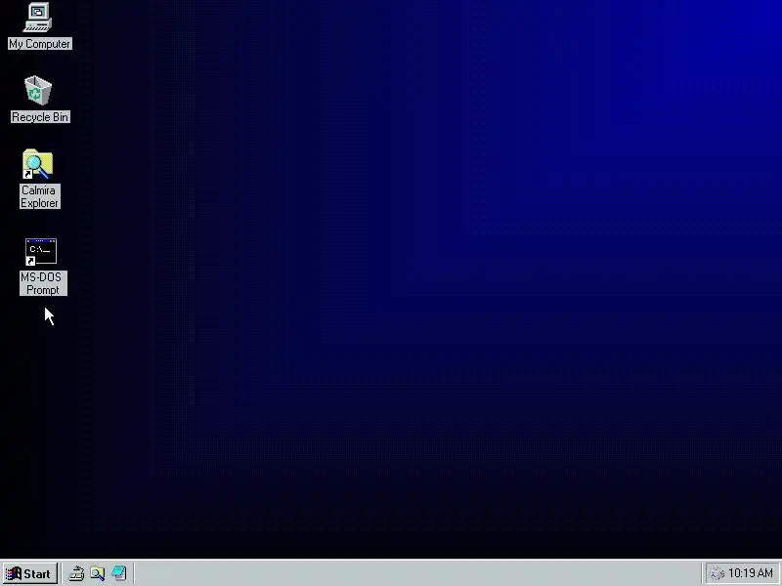This screenshot has width=782, height=586.
Task: Select the MS-DOS Prompt shortcut icon
Action: pos(41,252)
